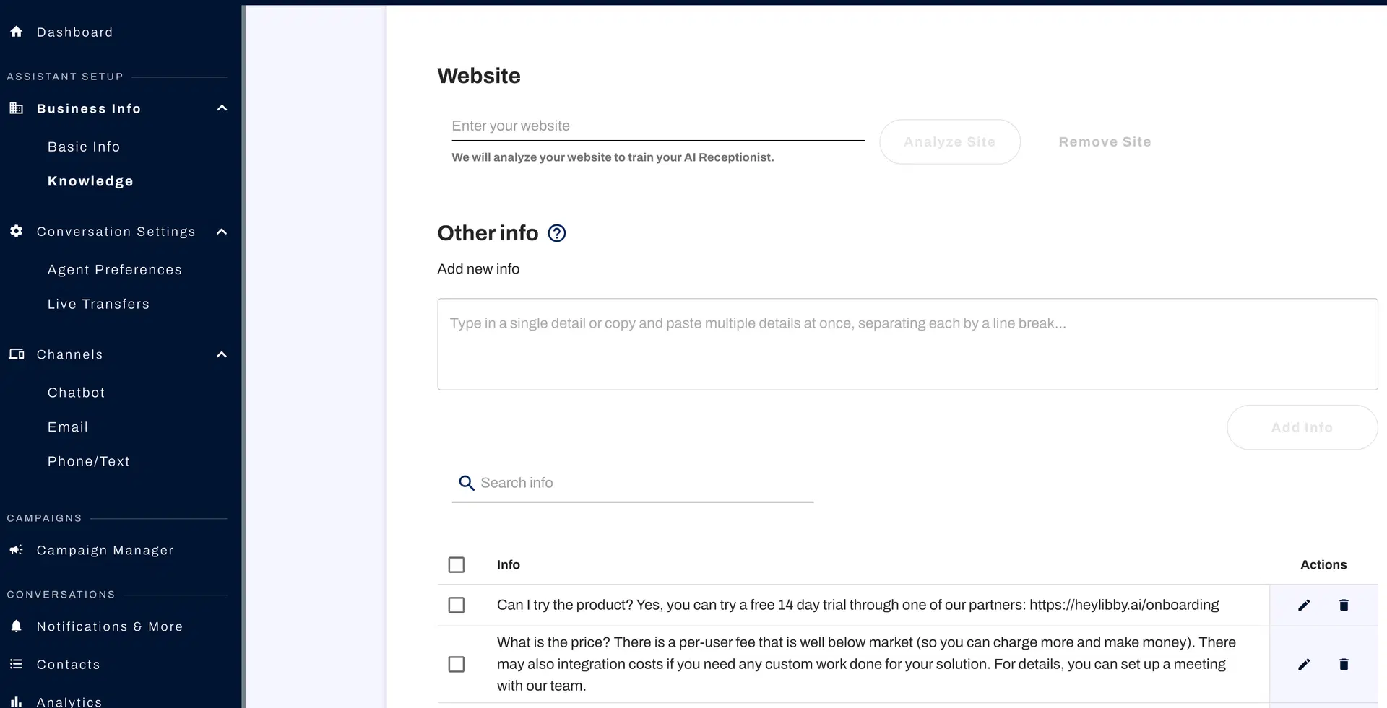The height and width of the screenshot is (708, 1387).
Task: Collapse the Channels section
Action: (x=221, y=354)
